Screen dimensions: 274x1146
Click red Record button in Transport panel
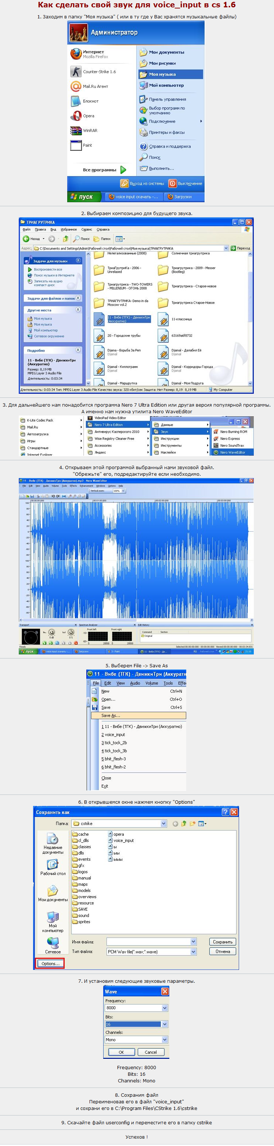tap(76, 643)
